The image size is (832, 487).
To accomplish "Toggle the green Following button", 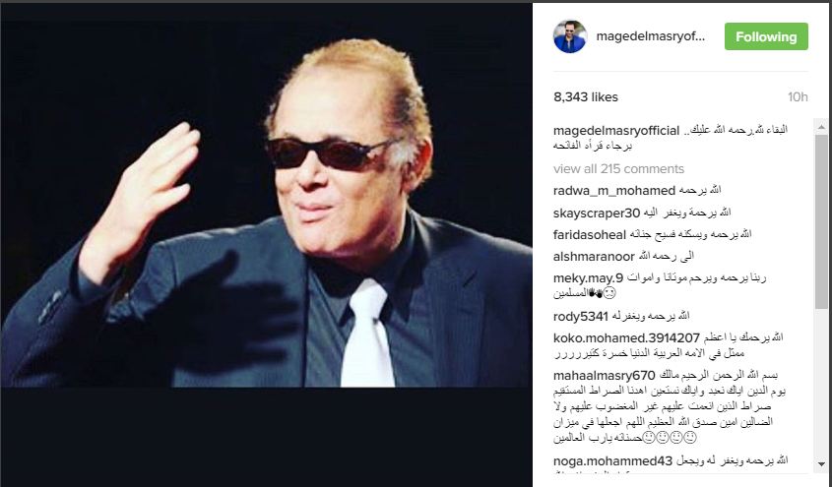I will 766,36.
